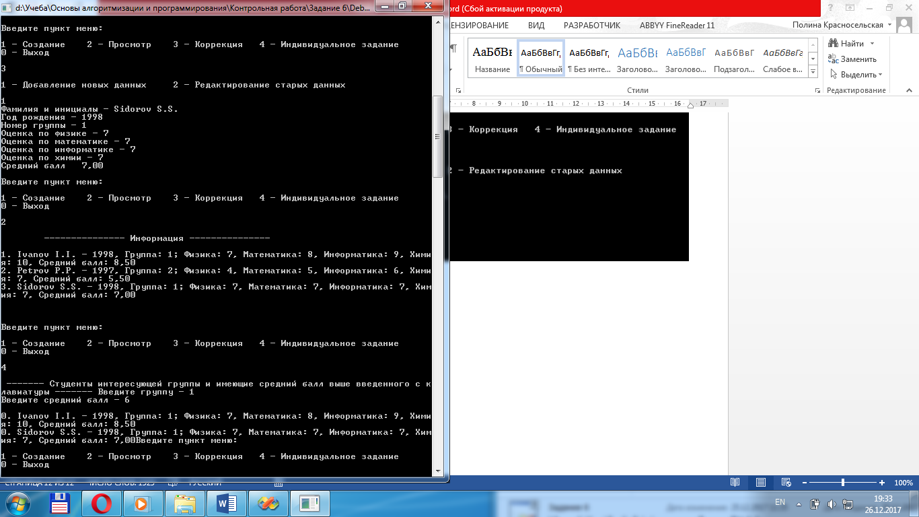Click the Выделить button
This screenshot has height=517, width=919.
click(856, 75)
